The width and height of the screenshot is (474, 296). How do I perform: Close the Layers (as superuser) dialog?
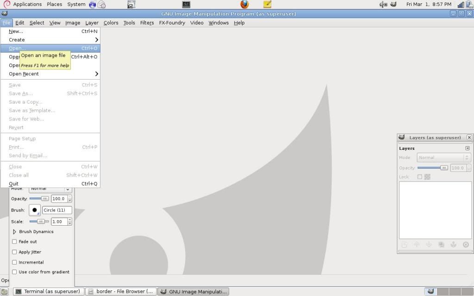pyautogui.click(x=469, y=137)
